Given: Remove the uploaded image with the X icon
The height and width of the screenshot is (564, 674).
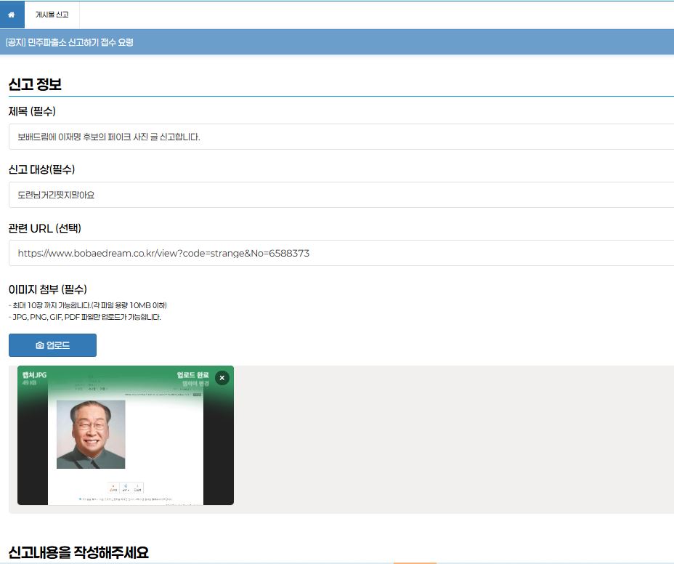Looking at the screenshot, I should click(222, 378).
